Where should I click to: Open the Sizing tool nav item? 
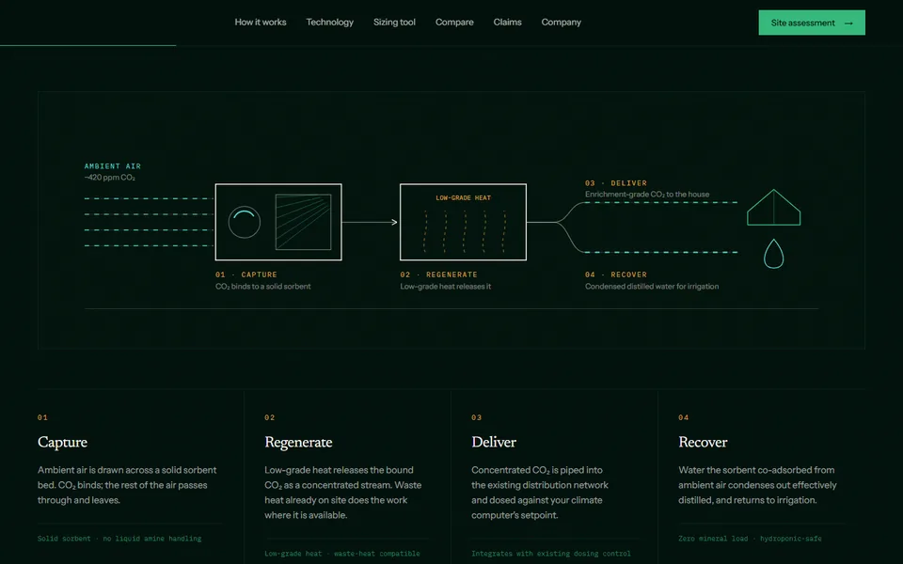pos(394,23)
